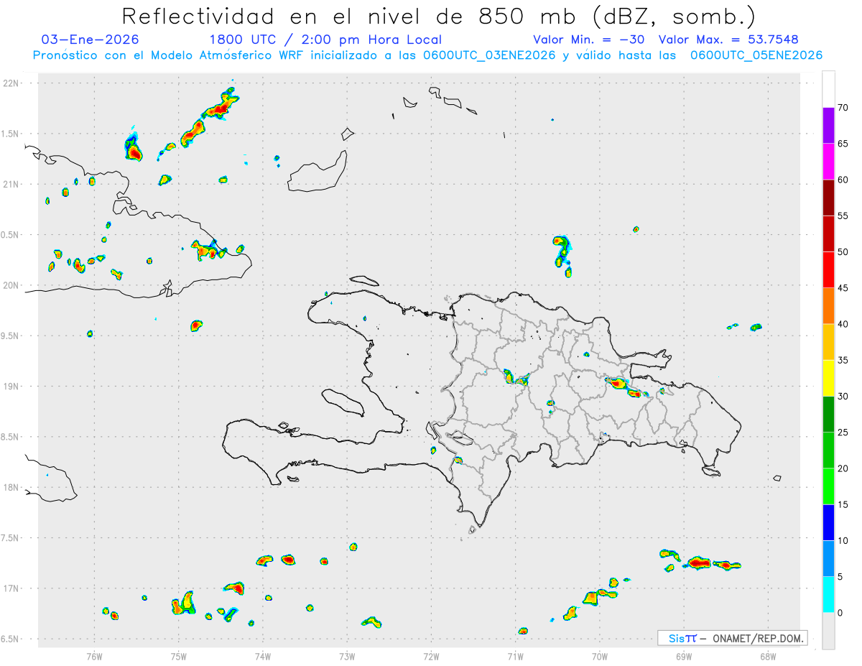Select the 'Valor Max. = 53.7548' readout
The height and width of the screenshot is (666, 862).
point(728,40)
